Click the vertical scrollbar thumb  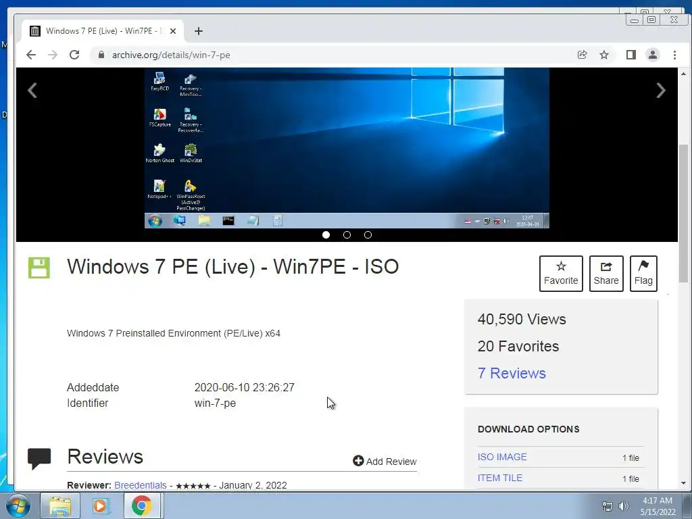[683, 213]
